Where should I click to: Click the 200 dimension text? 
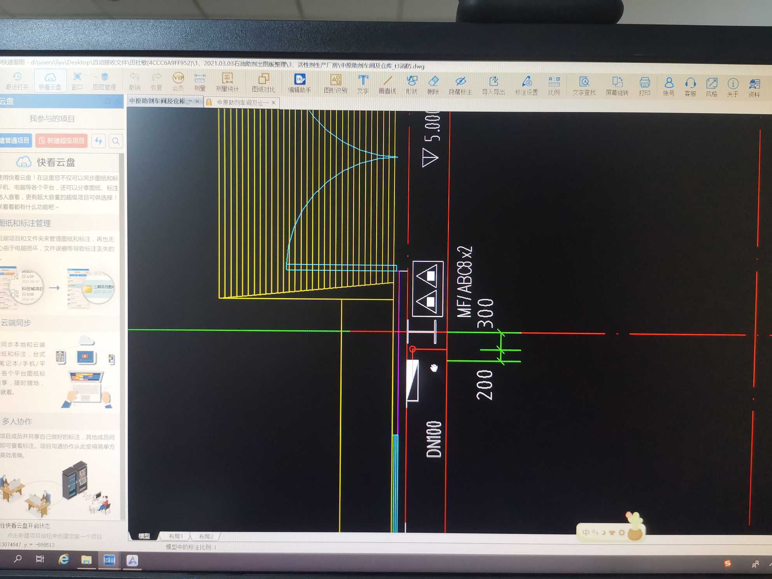pos(485,385)
